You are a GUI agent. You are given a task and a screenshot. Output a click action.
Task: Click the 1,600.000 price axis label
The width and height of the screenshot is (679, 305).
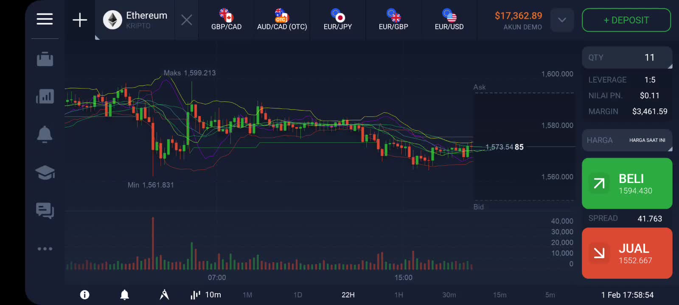pyautogui.click(x=557, y=74)
